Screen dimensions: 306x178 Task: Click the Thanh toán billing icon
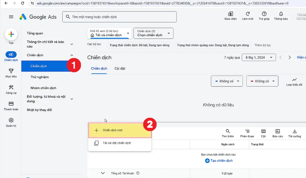[x=11, y=105]
